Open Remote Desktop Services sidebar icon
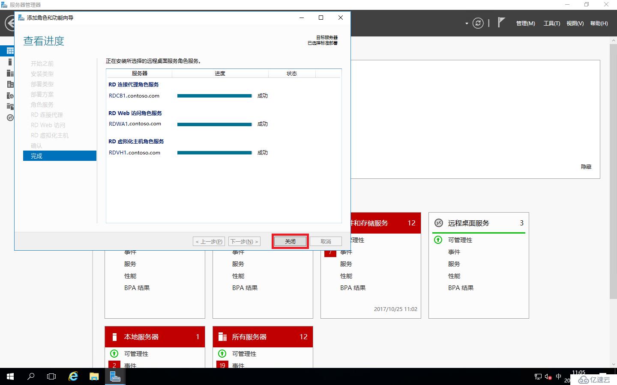This screenshot has height=385, width=617. pyautogui.click(x=10, y=118)
